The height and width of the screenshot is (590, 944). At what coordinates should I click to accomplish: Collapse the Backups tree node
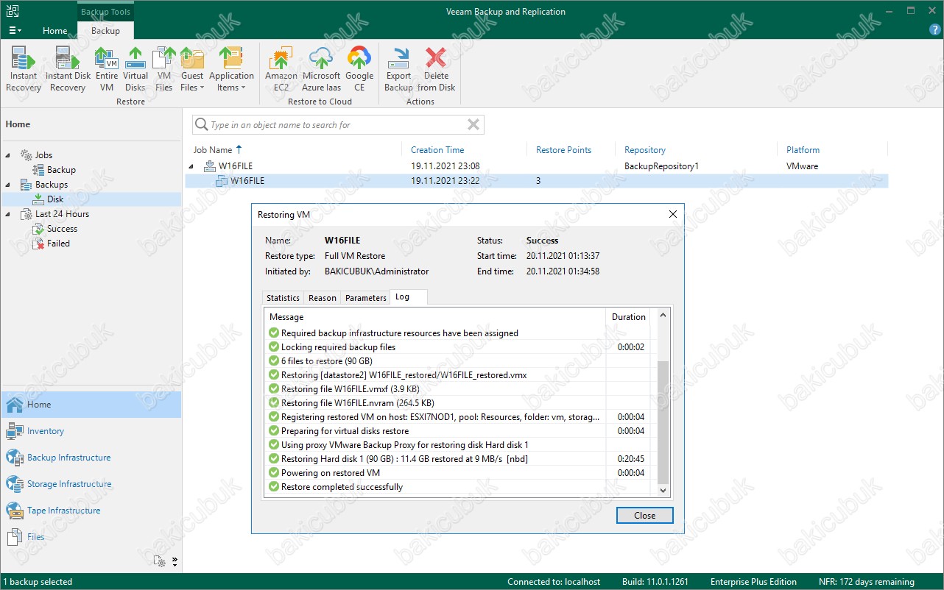(x=8, y=185)
